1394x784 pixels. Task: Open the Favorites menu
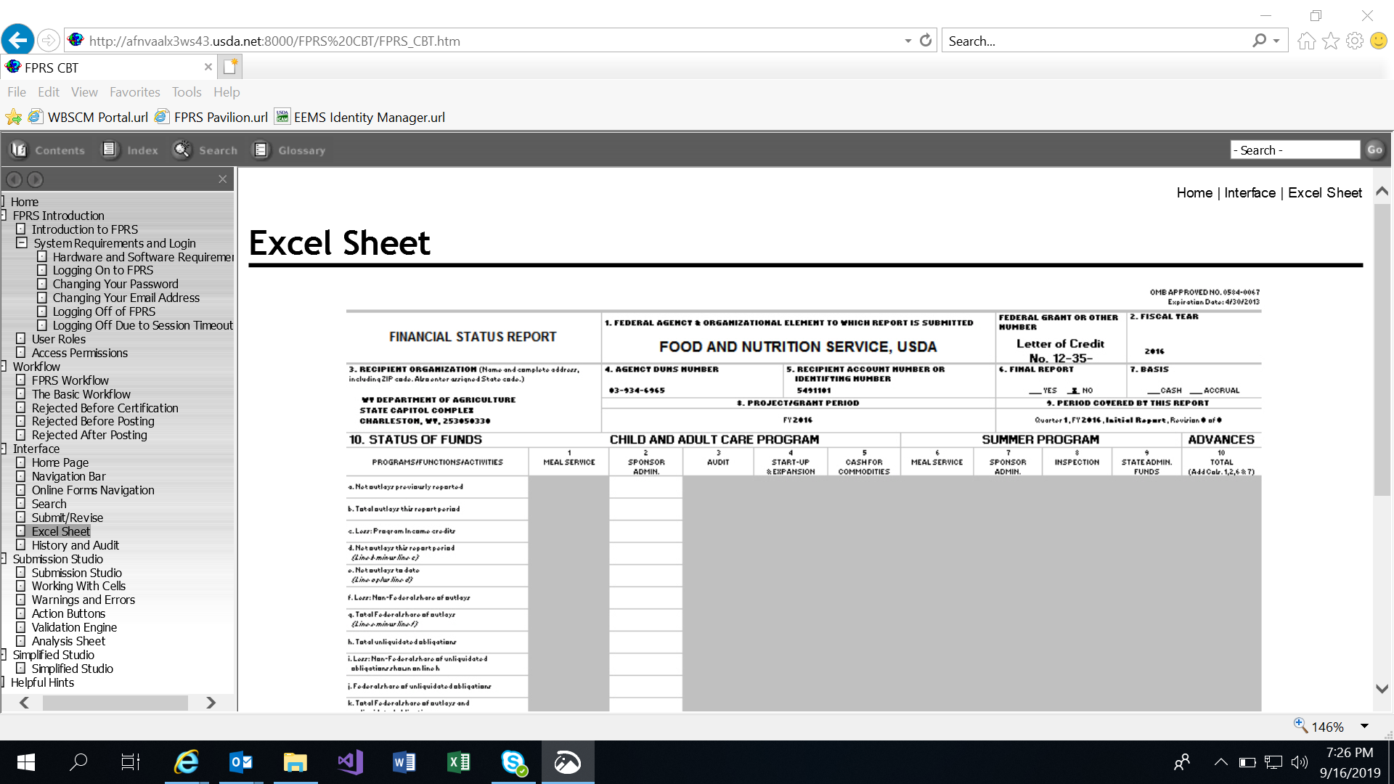[x=134, y=92]
